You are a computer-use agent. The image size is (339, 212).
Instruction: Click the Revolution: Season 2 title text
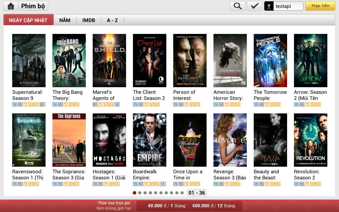307,175
